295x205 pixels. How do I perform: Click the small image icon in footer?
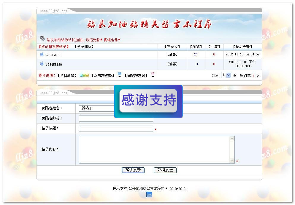[149, 195]
